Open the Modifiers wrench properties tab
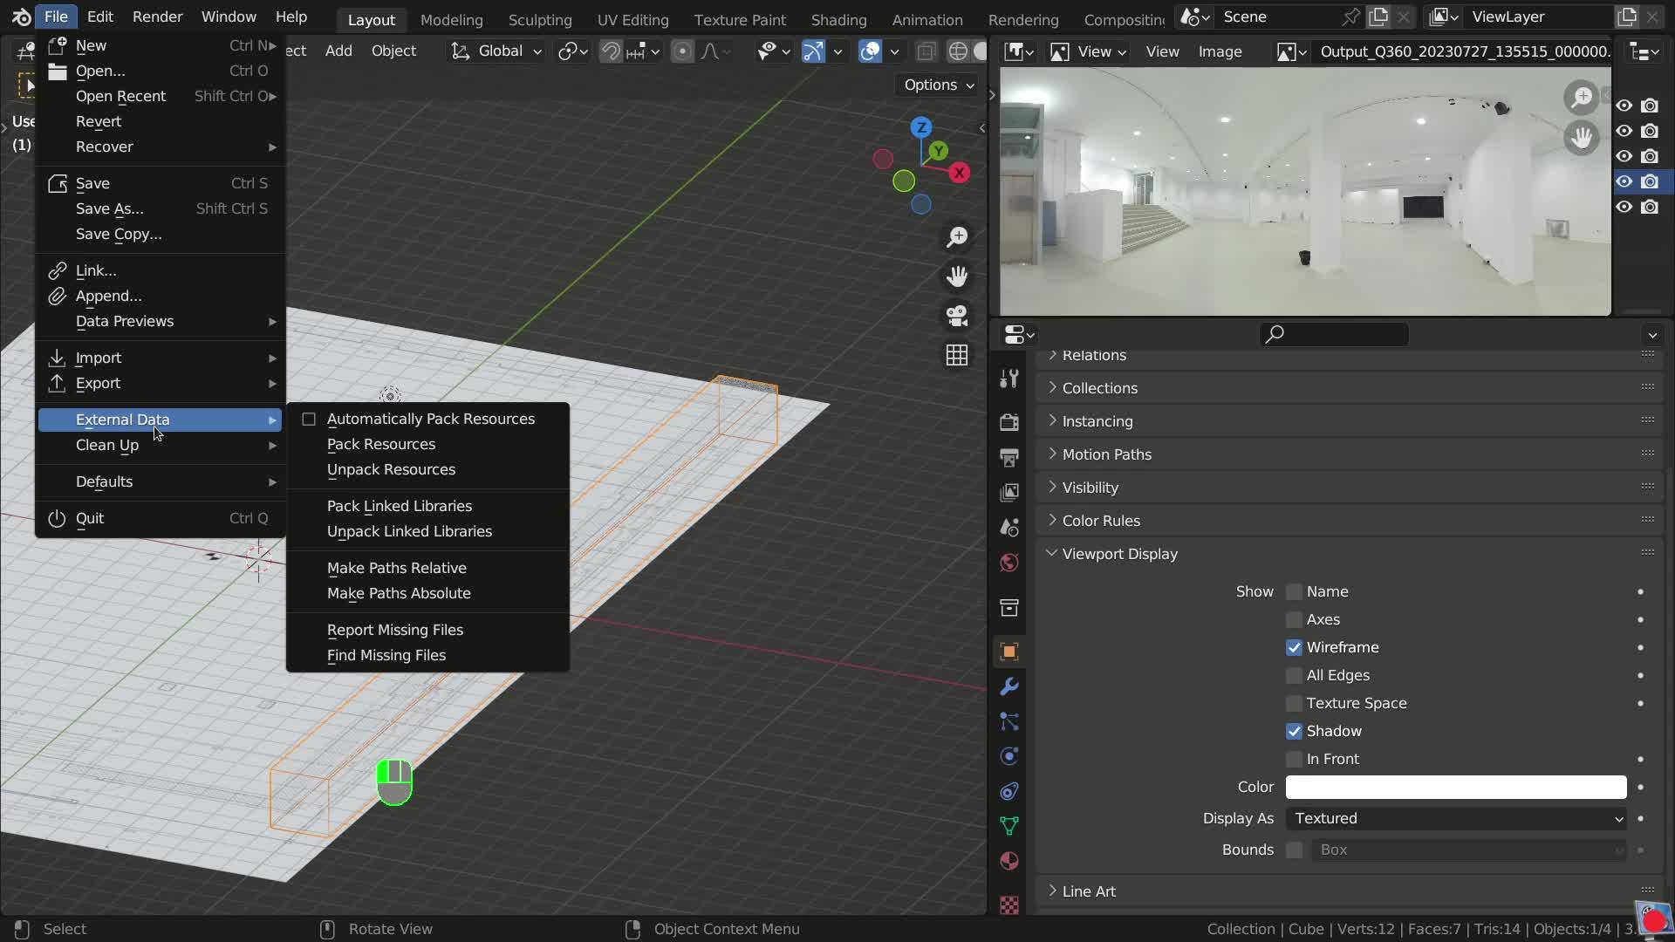This screenshot has height=942, width=1675. click(1009, 686)
